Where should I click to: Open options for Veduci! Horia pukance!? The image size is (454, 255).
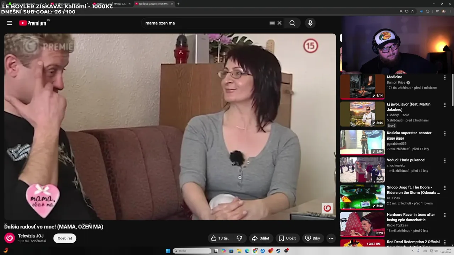[x=445, y=160]
